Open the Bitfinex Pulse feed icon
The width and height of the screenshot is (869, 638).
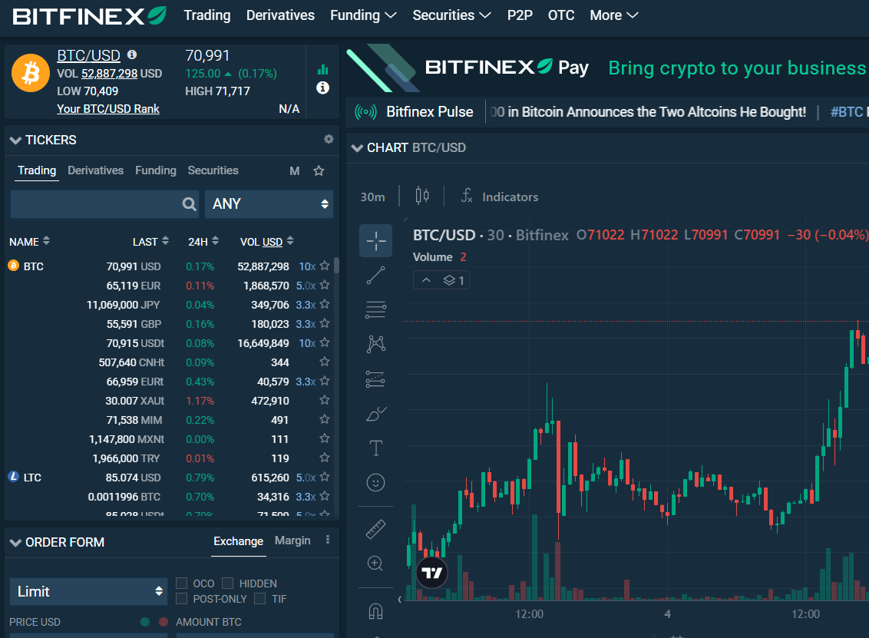coord(365,112)
